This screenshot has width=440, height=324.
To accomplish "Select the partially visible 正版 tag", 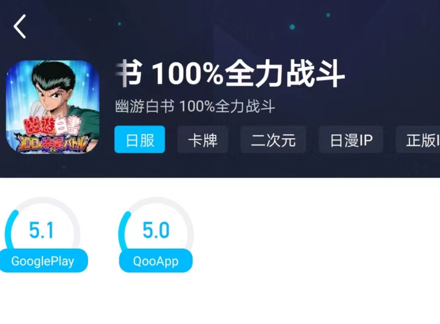I will pyautogui.click(x=418, y=140).
